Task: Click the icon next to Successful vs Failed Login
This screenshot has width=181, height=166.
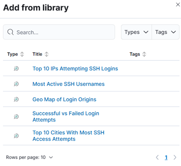Action: 16,116
